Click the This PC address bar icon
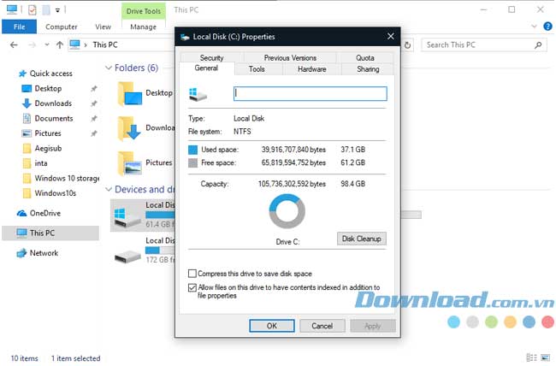The width and height of the screenshot is (556, 366). (74, 44)
